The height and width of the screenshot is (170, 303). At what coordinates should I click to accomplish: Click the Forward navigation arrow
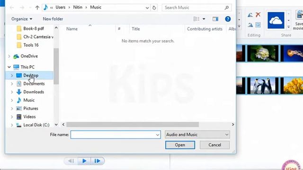22,8
